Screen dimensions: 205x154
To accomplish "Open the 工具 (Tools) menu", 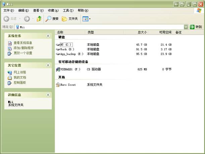I will (x=68, y=10).
